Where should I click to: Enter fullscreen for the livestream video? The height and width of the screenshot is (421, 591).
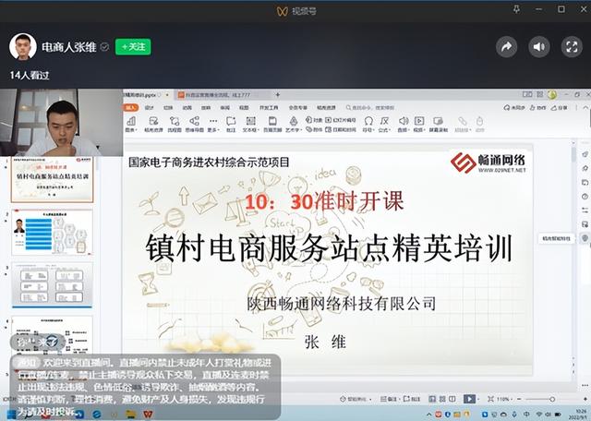572,47
